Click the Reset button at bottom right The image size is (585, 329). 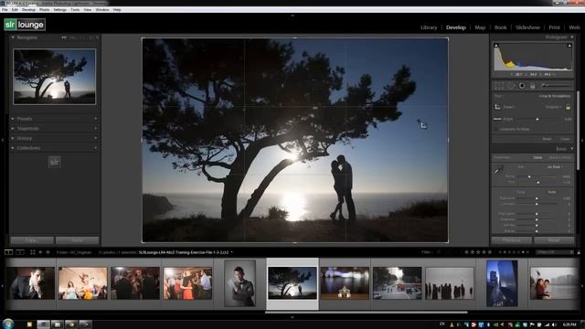[x=554, y=240]
